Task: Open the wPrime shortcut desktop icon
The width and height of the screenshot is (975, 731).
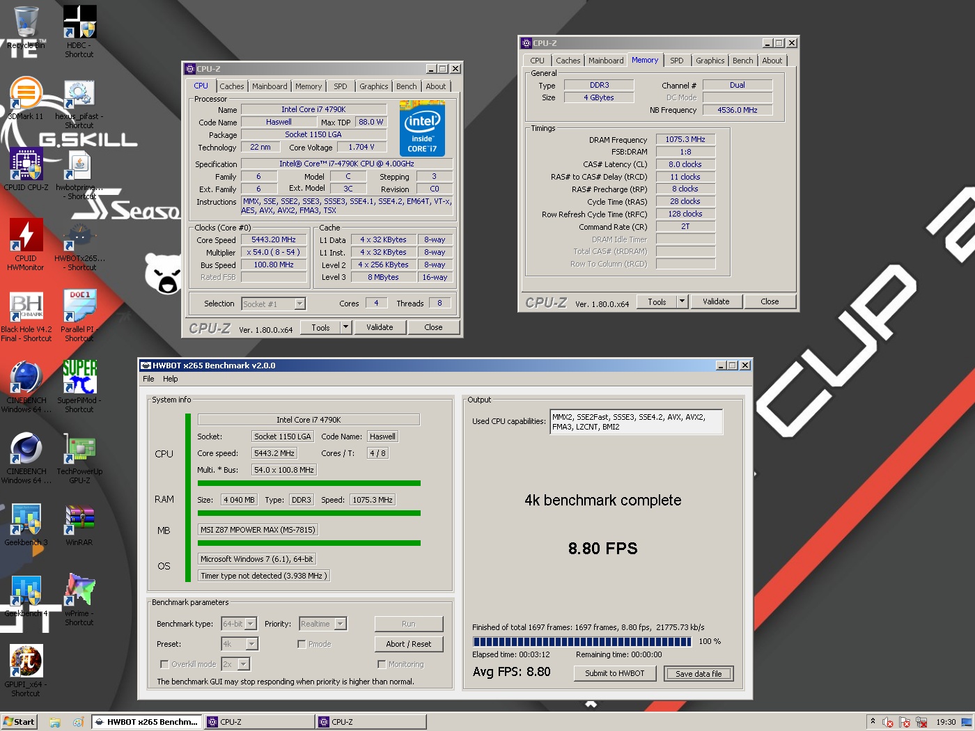Action: pyautogui.click(x=79, y=599)
